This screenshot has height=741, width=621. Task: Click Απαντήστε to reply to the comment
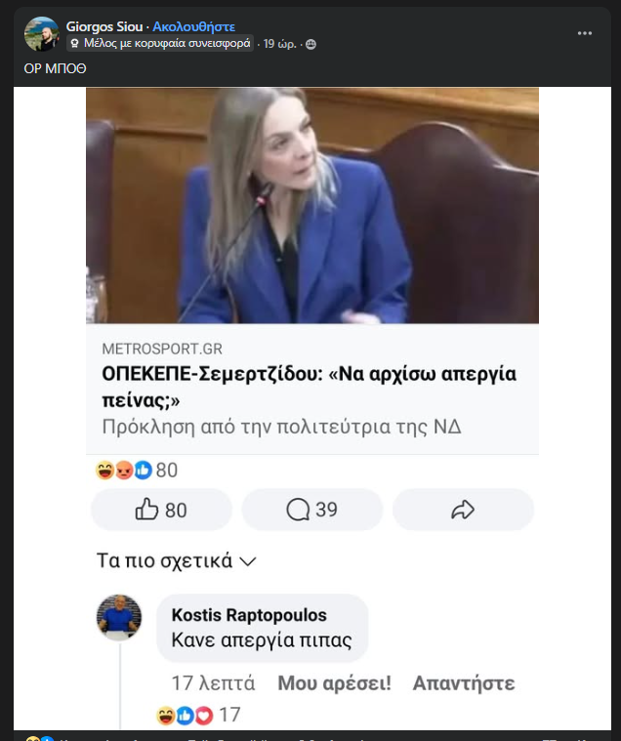pos(463,683)
